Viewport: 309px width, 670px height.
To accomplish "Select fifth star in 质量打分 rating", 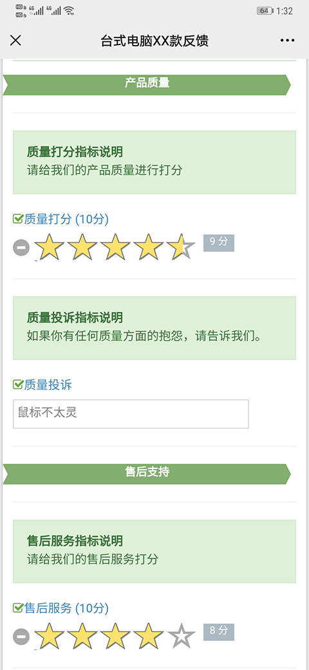I will click(181, 247).
